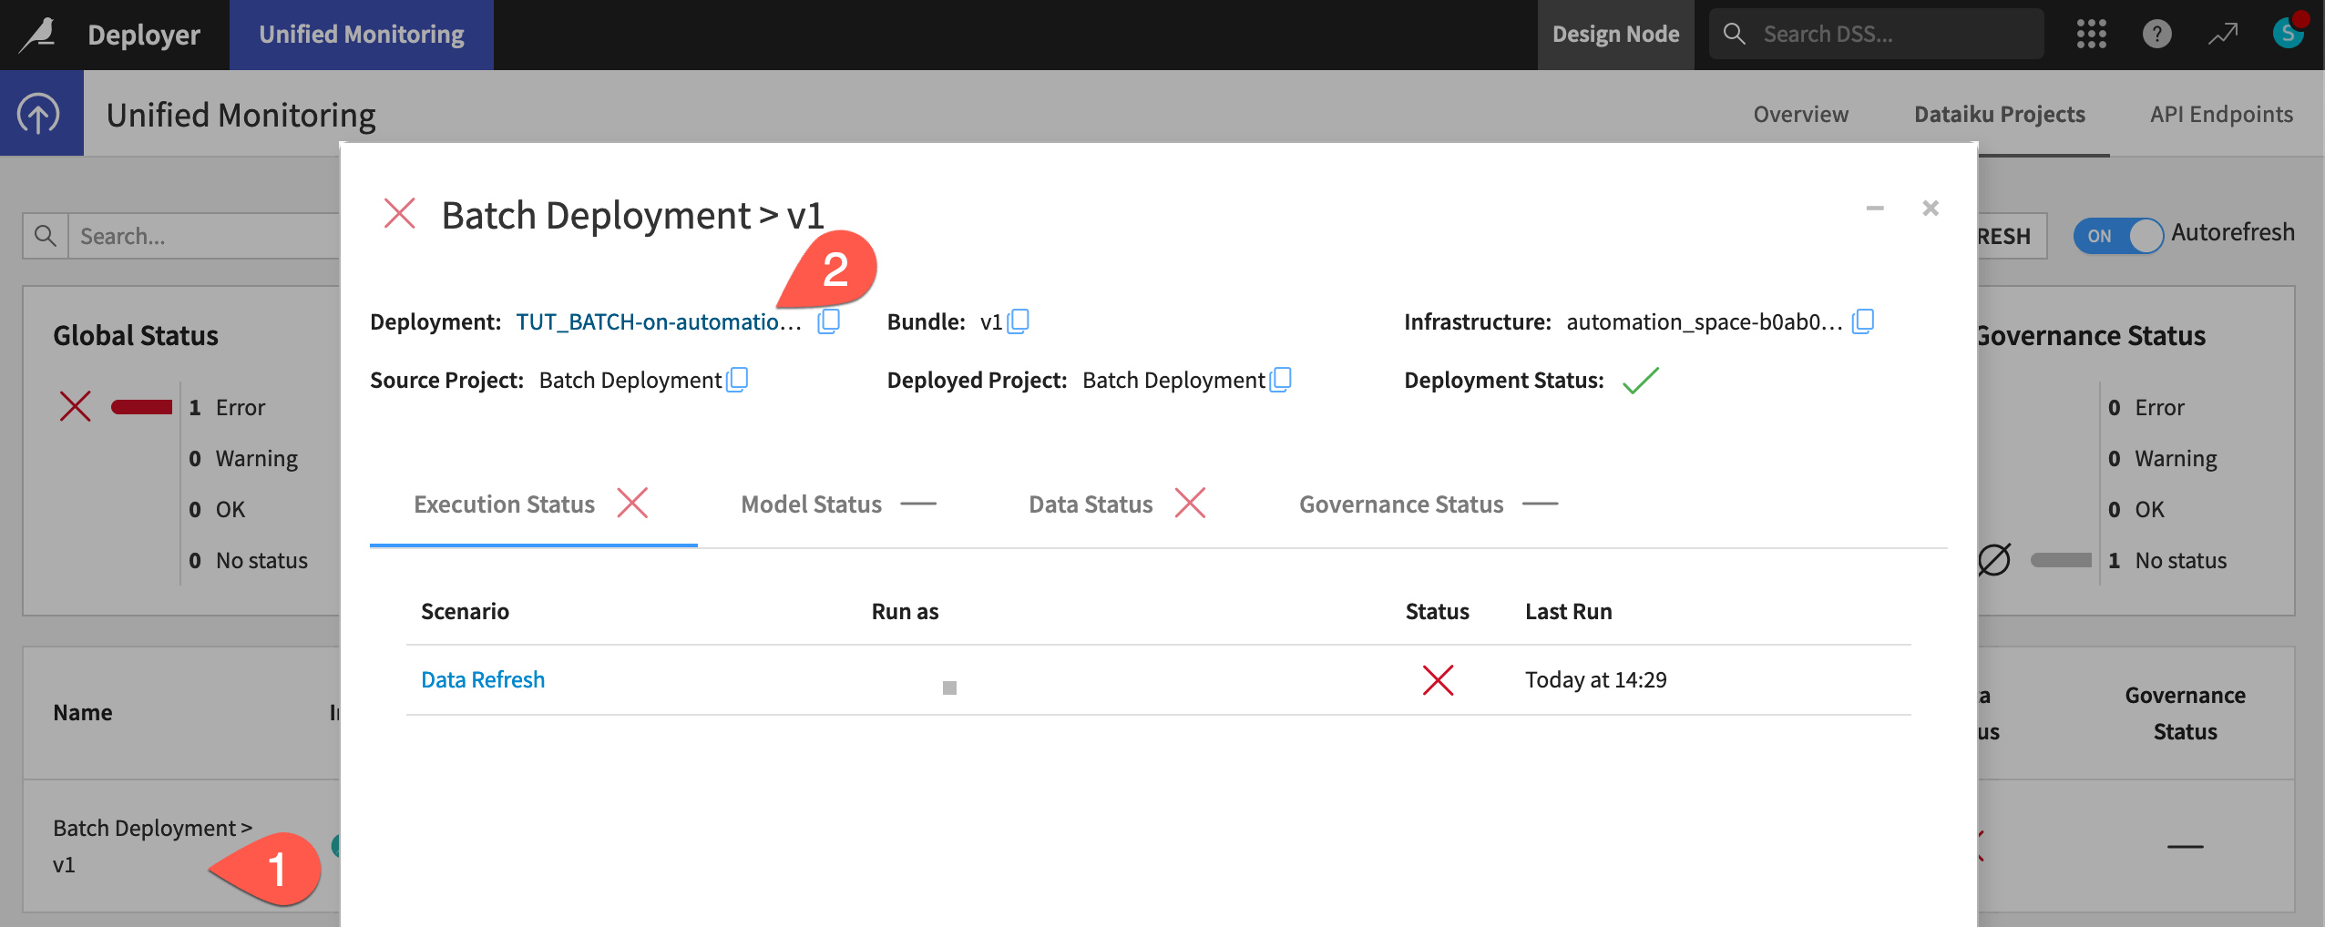Image resolution: width=2325 pixels, height=927 pixels.
Task: Click the red Error bar in Global Status
Action: (x=141, y=407)
